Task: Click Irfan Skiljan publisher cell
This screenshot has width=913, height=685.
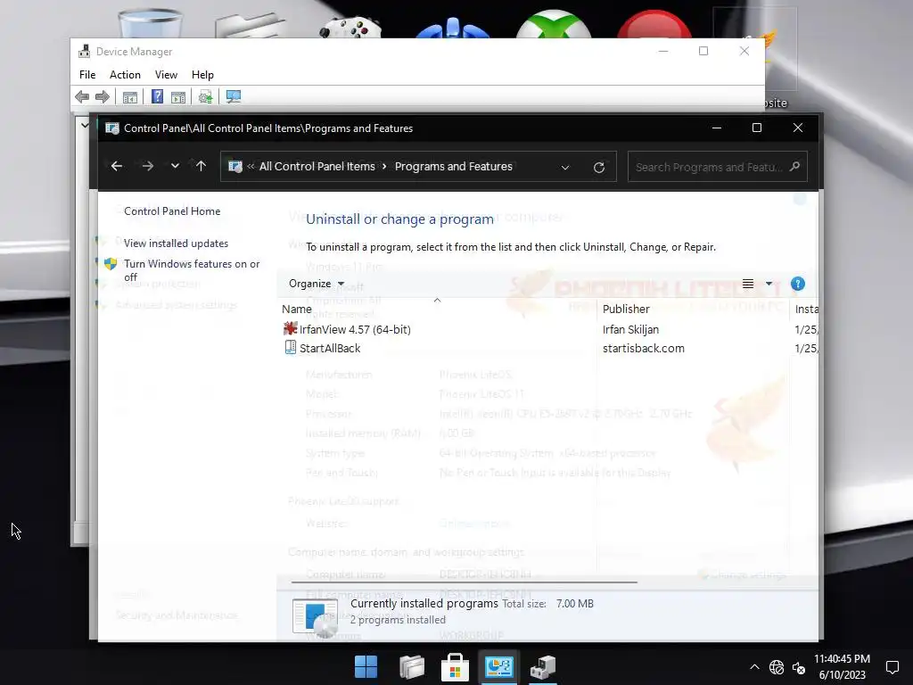Action: click(630, 330)
